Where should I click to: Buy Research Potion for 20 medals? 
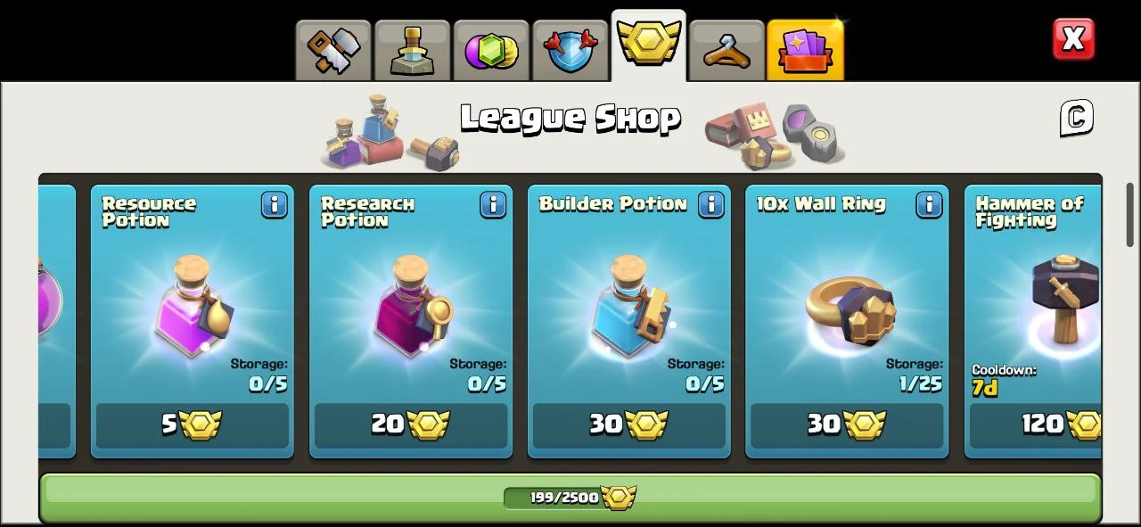411,425
